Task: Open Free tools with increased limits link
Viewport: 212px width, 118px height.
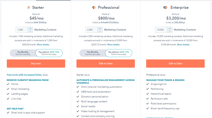Action: pyautogui.click(x=24, y=75)
